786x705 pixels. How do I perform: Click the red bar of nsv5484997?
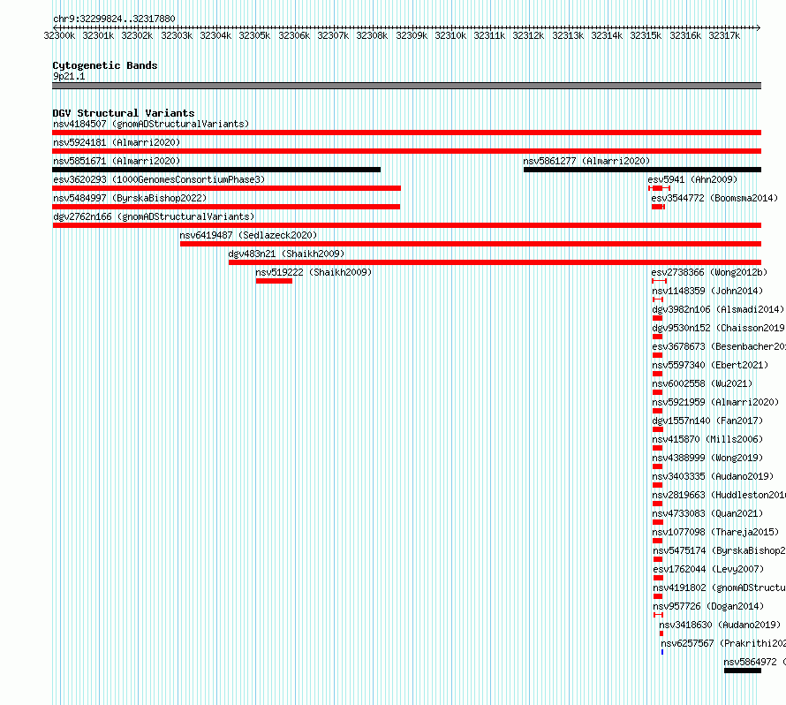(226, 207)
